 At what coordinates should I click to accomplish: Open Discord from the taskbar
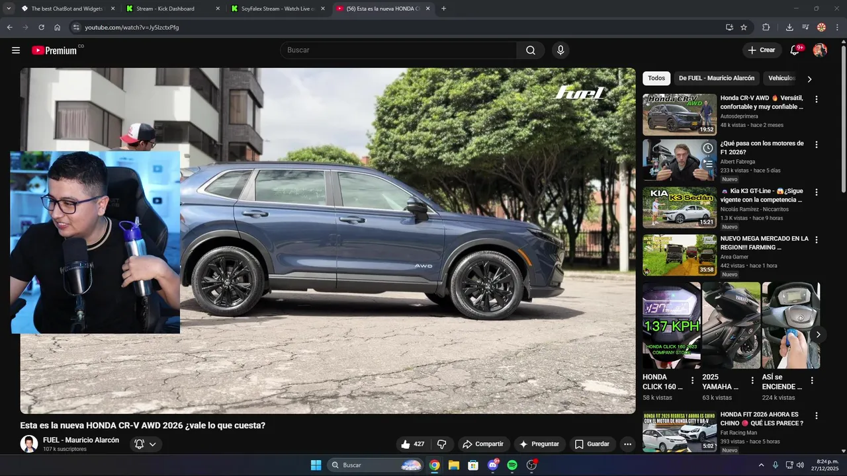[492, 465]
